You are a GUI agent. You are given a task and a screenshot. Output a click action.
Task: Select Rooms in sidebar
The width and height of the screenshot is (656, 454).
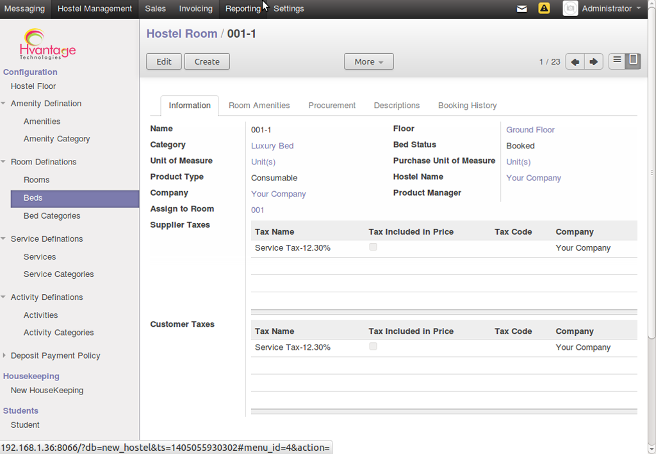37,180
